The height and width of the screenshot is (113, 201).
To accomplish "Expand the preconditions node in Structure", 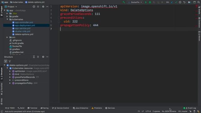I will [10, 80].
